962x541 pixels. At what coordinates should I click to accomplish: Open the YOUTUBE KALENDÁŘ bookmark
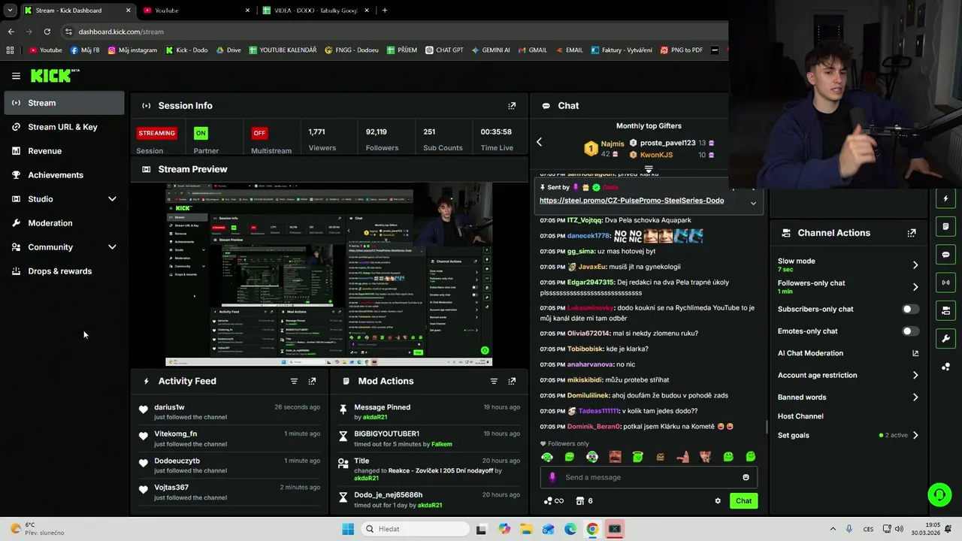pos(283,50)
